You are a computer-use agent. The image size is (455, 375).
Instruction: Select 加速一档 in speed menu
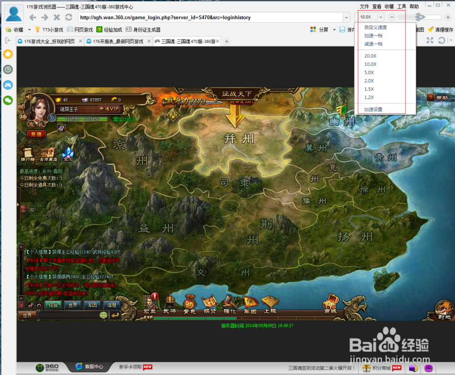click(374, 35)
